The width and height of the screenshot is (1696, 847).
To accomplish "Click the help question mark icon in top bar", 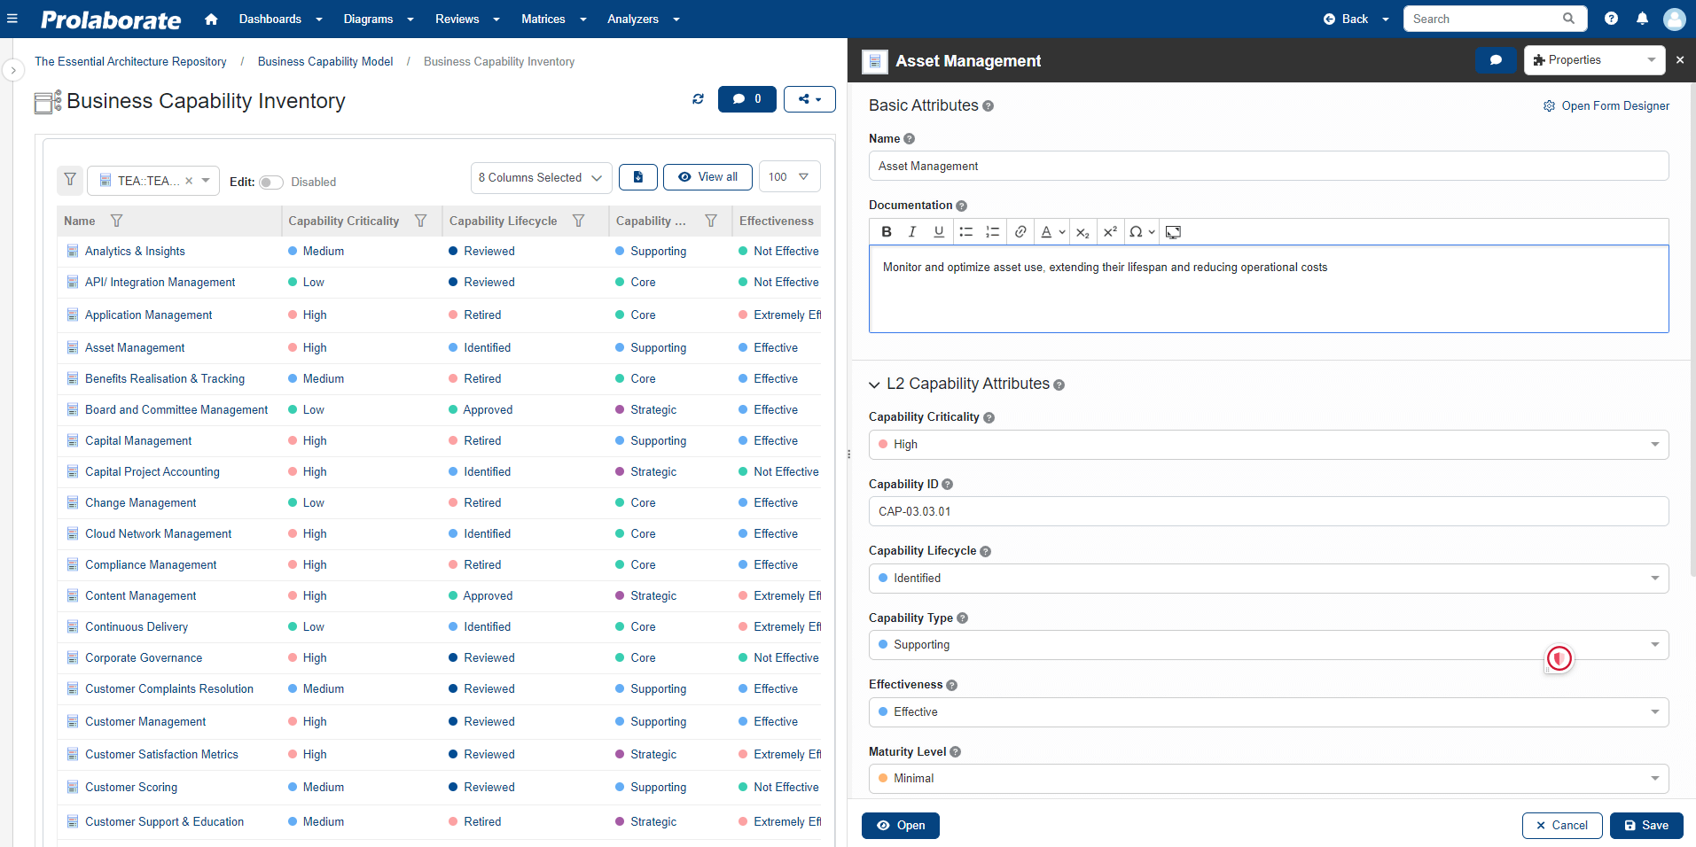I will click(1611, 19).
